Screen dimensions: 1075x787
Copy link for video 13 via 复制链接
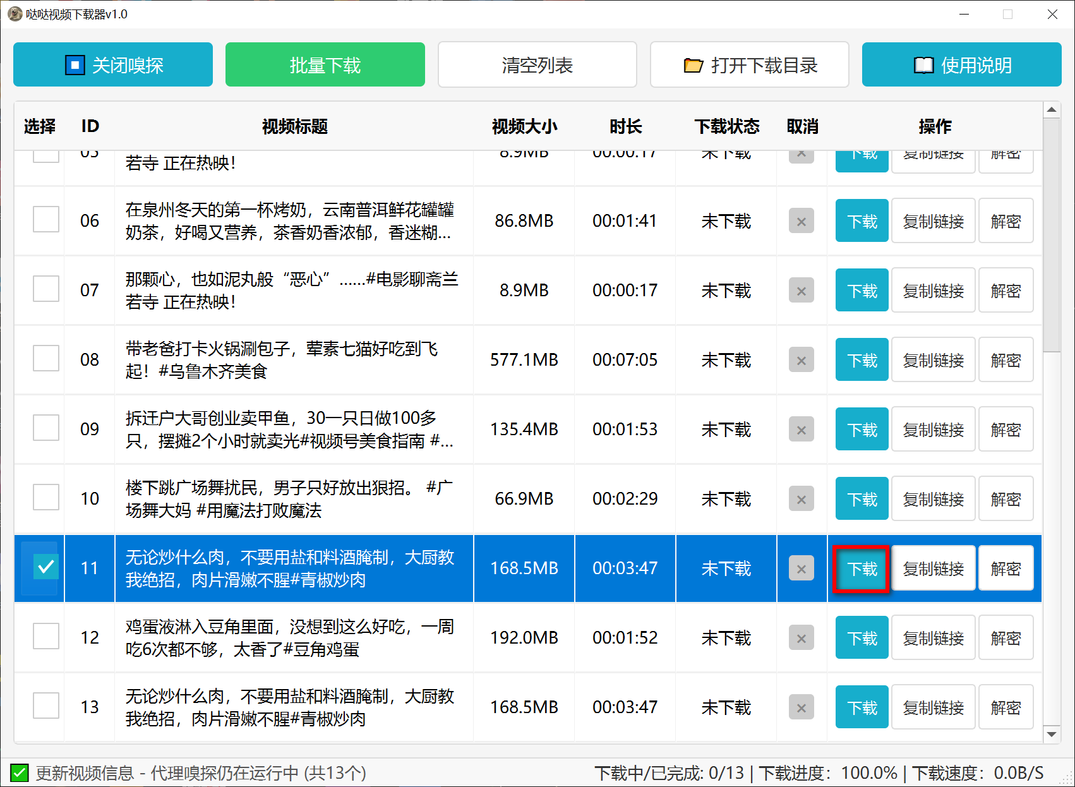click(934, 707)
